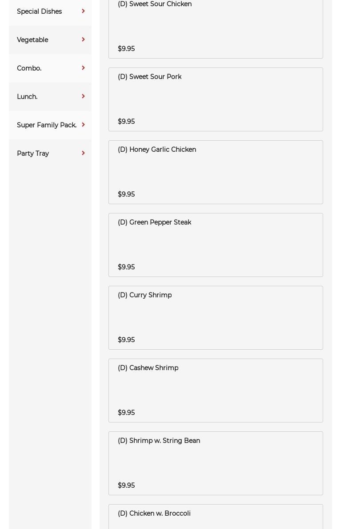Click the red arrow next to Vegetable
340x529 pixels.
pos(83,39)
